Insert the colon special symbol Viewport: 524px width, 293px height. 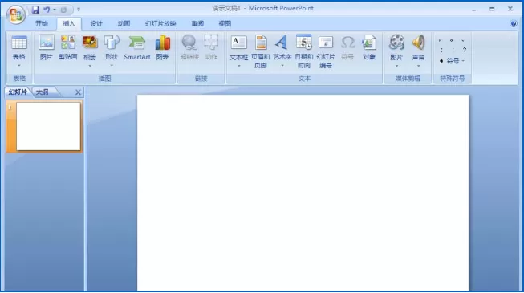[x=453, y=50]
